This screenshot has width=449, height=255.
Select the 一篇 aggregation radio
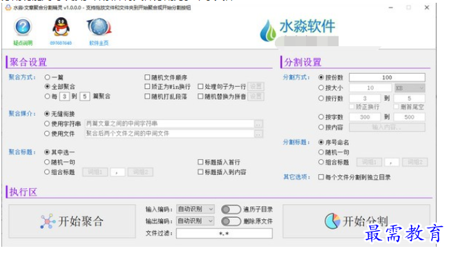click(47, 77)
